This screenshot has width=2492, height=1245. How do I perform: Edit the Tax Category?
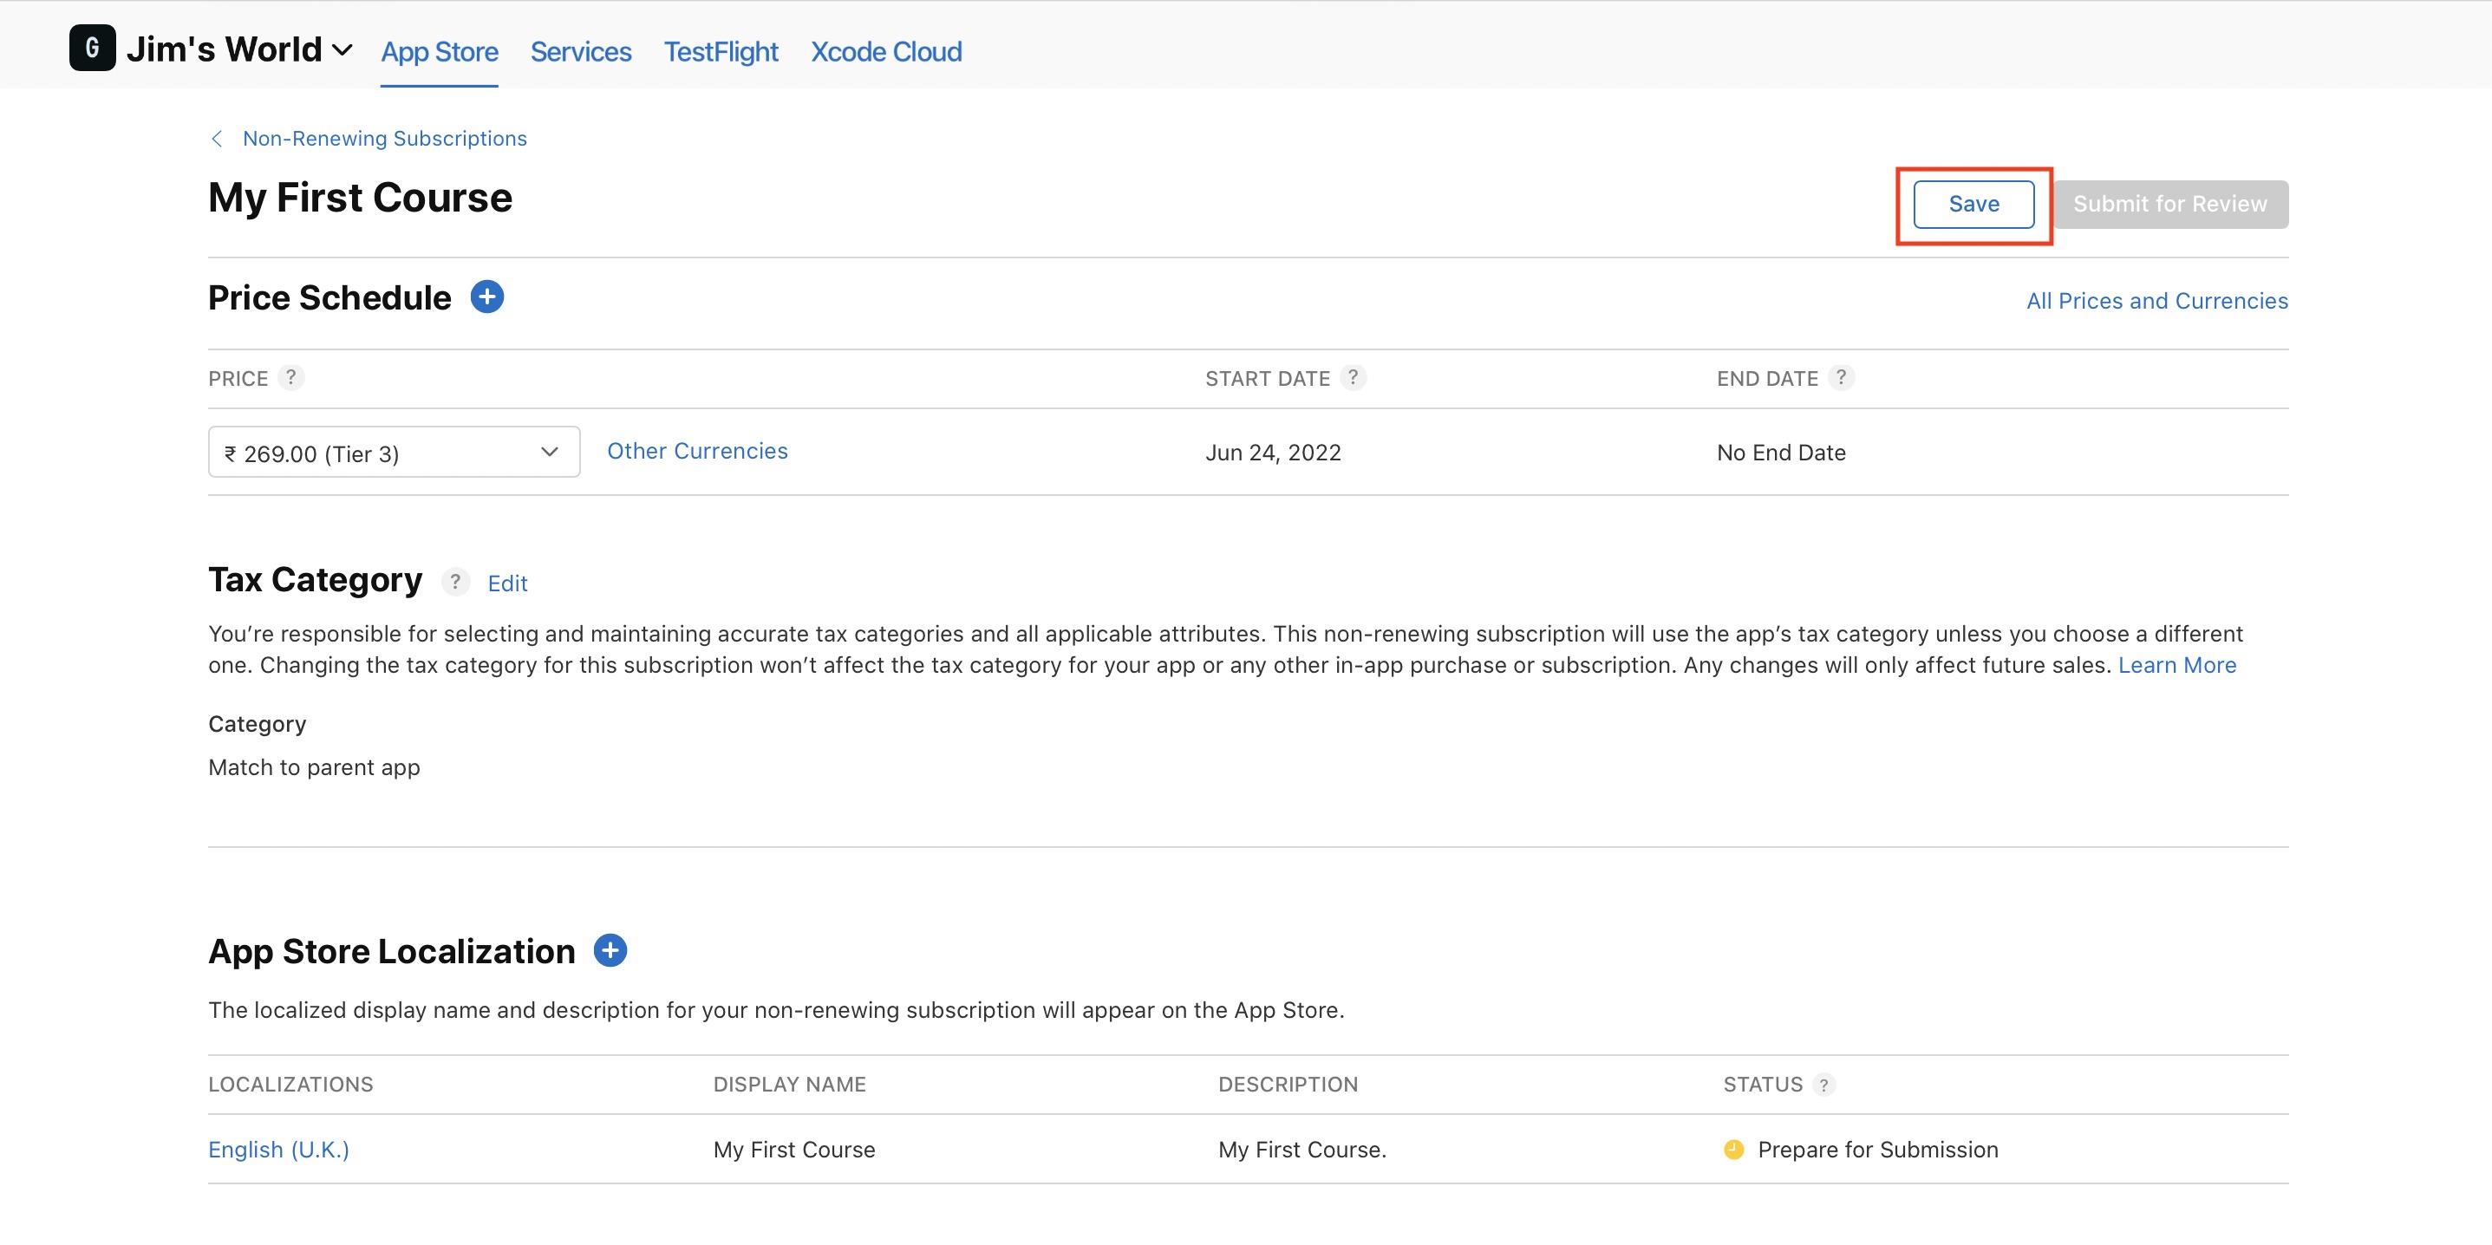507,583
